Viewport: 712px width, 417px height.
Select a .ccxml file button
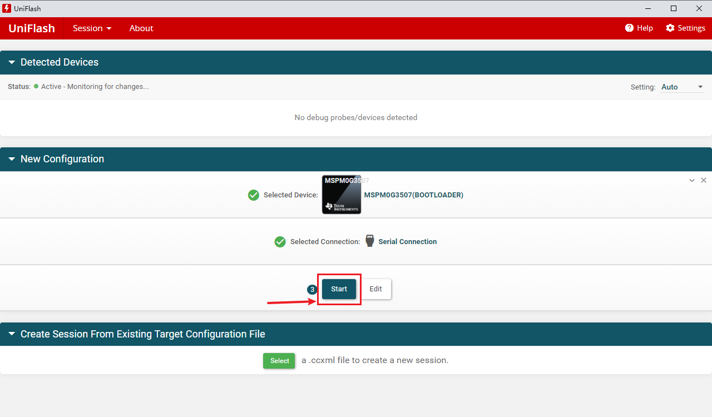click(x=279, y=361)
